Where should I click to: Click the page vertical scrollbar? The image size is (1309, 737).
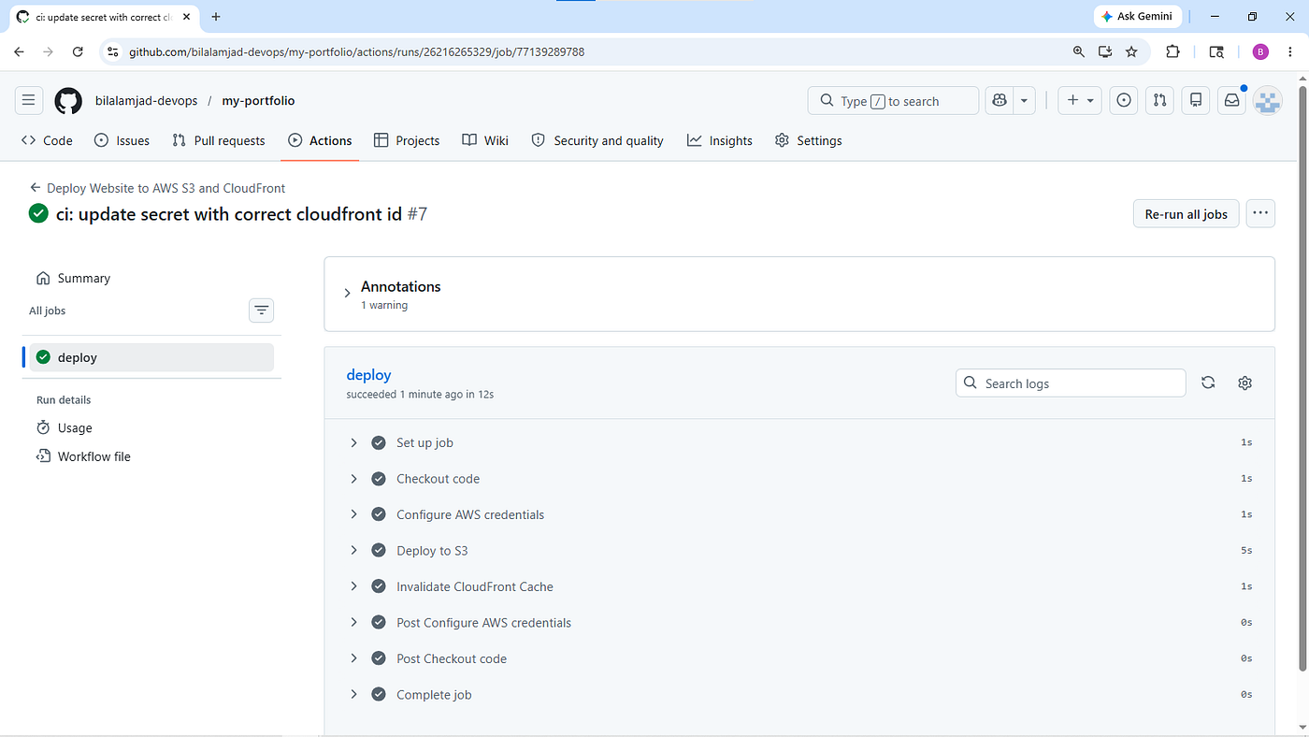[x=1302, y=379]
